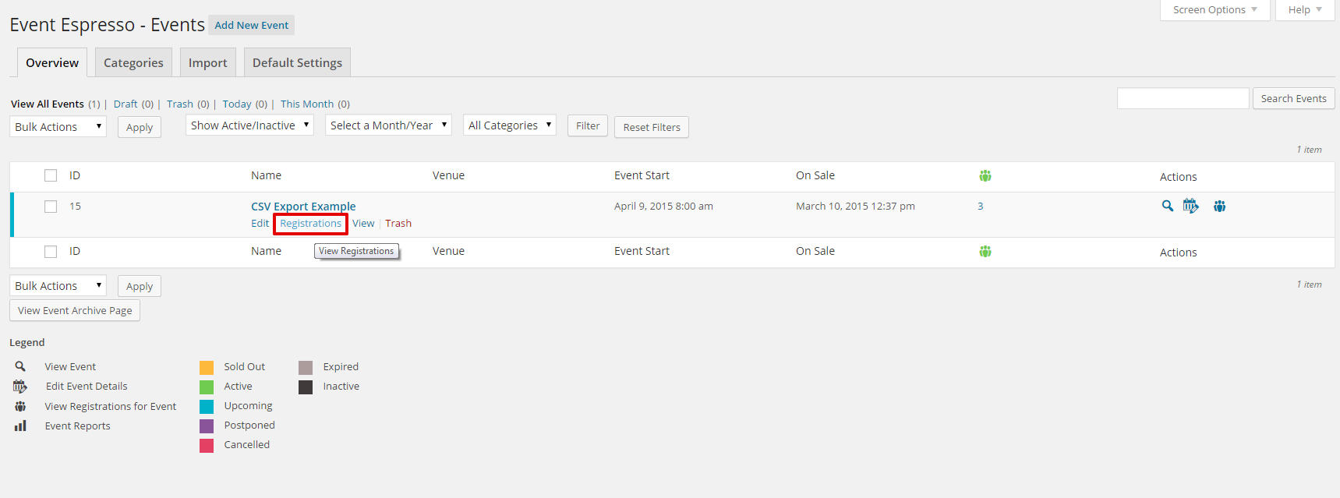Viewport: 1340px width, 498px height.
Task: Click the purple Postponed swatch
Action: [x=207, y=426]
